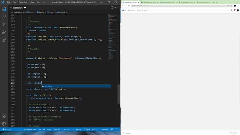Click line number 273 in the gutter
Screen dimensions: 240x135
[x=13, y=83]
